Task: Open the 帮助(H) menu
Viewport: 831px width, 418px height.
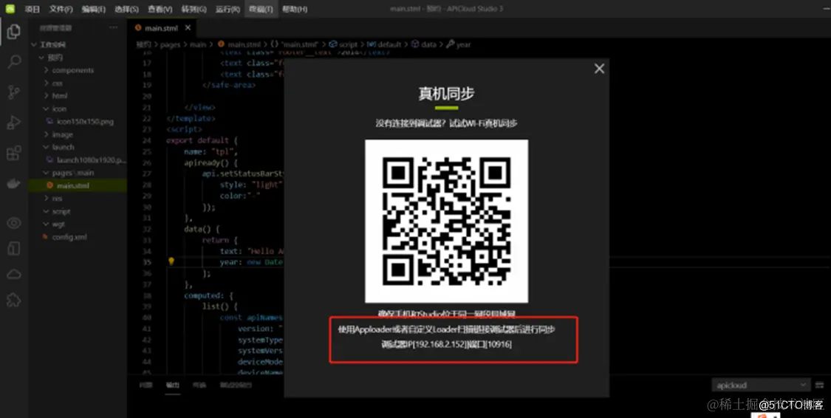Action: click(x=295, y=9)
